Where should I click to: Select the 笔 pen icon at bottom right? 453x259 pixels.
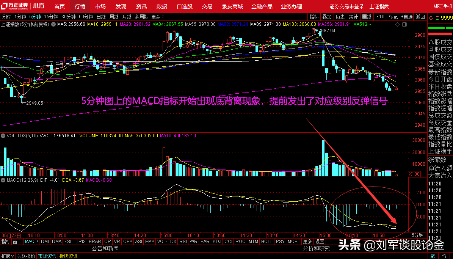pyautogui.click(x=433, y=256)
